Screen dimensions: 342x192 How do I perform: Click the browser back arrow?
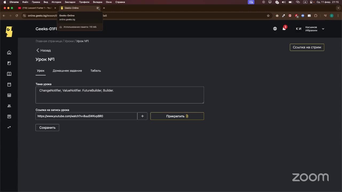click(4, 16)
